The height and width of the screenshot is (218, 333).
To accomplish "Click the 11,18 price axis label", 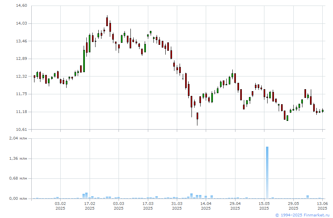I will 21,111.
